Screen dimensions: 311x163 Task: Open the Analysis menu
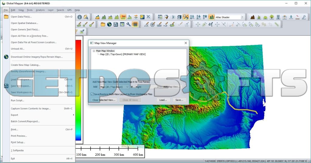coord(40,10)
